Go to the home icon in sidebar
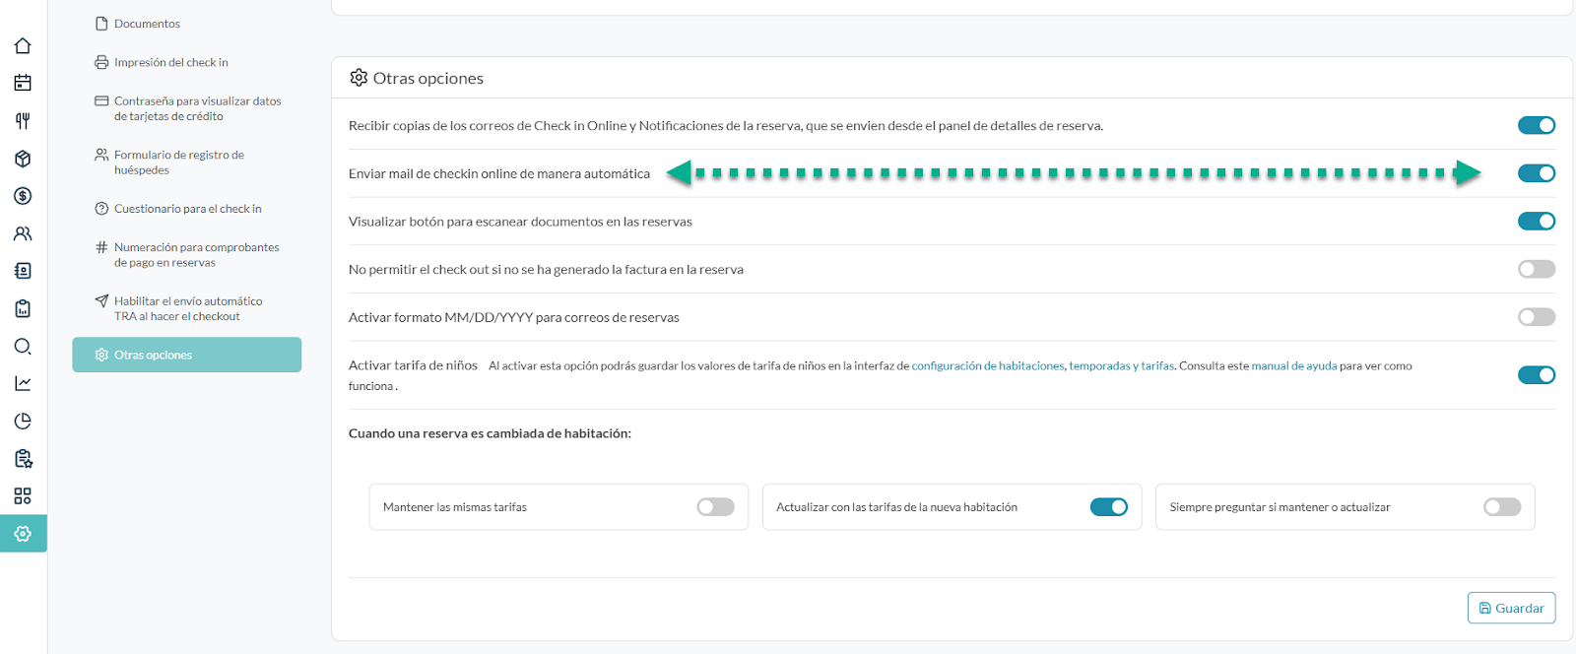Viewport: 1576px width, 654px height. [23, 45]
